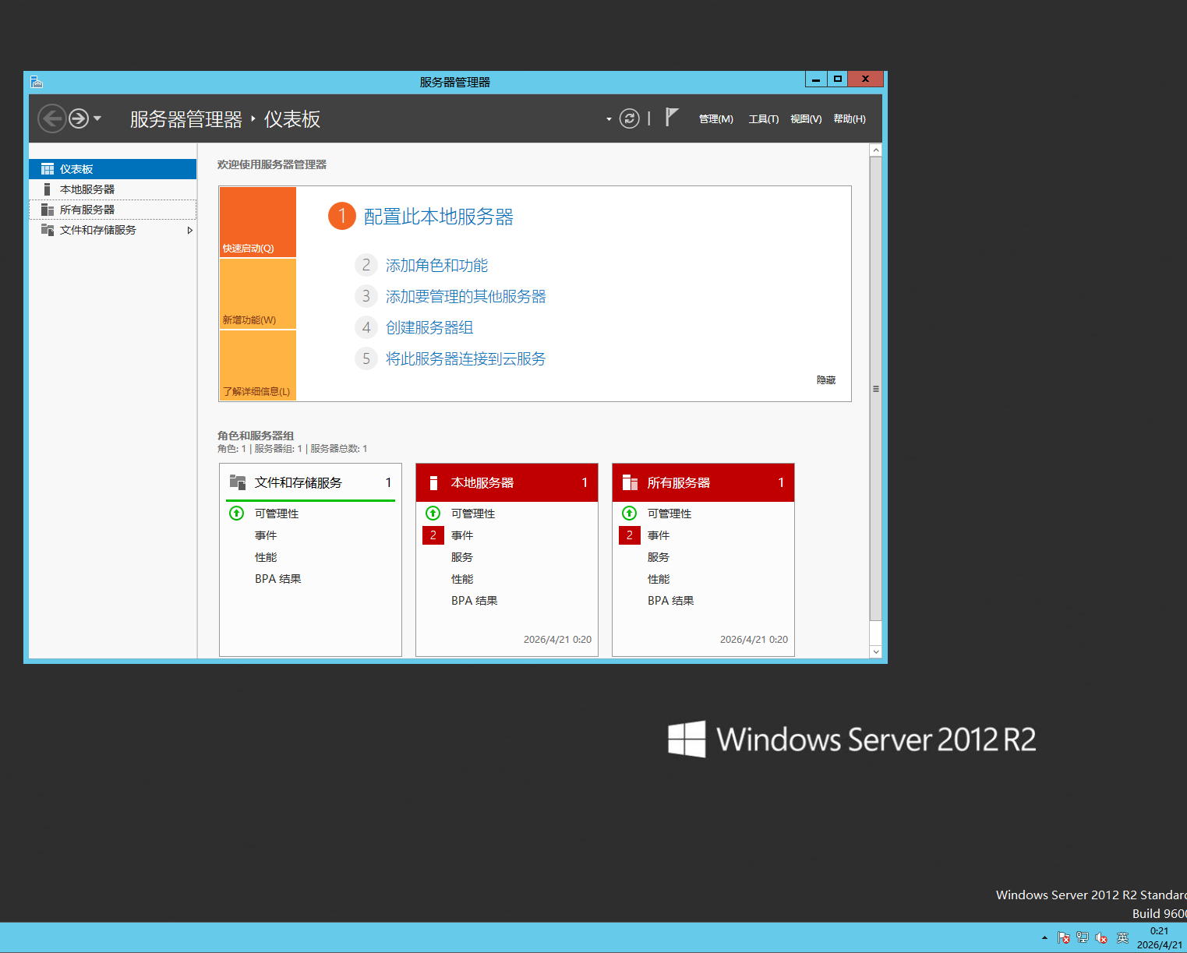Open 事件 in 所有服务器 tile
This screenshot has height=953, width=1187.
(659, 535)
